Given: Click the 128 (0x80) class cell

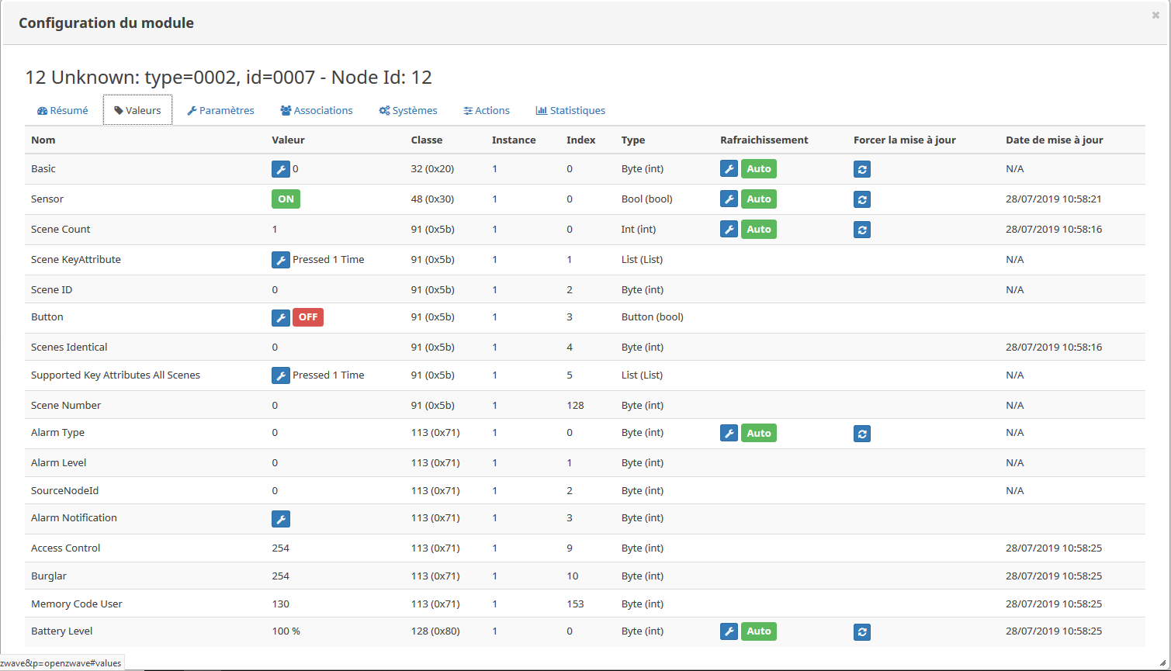Looking at the screenshot, I should (435, 631).
